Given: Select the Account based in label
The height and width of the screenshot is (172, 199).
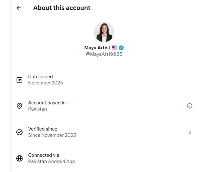Looking at the screenshot, I should pos(47,103).
